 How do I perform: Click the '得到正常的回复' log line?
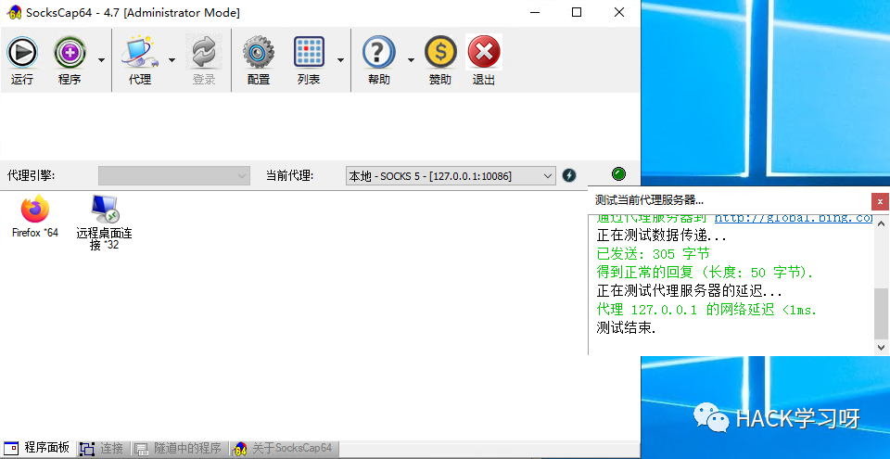[705, 273]
